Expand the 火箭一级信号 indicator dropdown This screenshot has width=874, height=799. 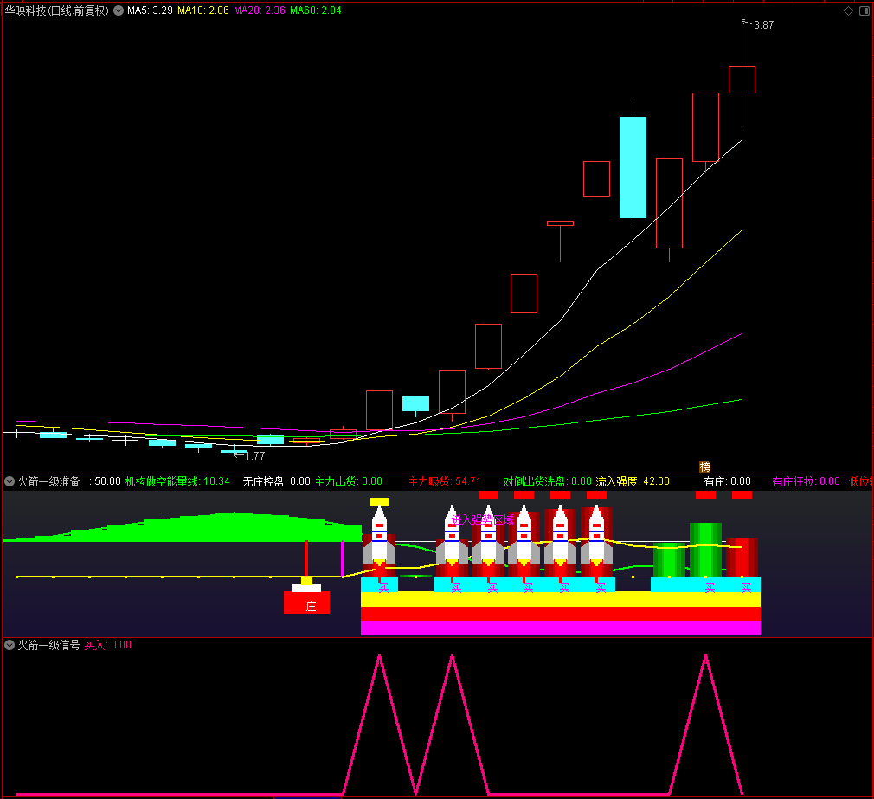[10, 645]
